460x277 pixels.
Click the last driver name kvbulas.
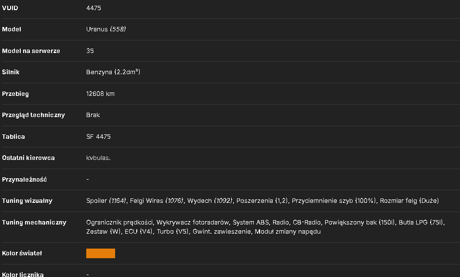(98, 158)
